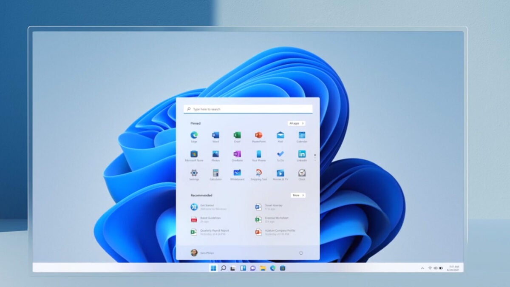Screen dimensions: 510x287
Task: Open Settings from pinned apps
Action: (194, 174)
